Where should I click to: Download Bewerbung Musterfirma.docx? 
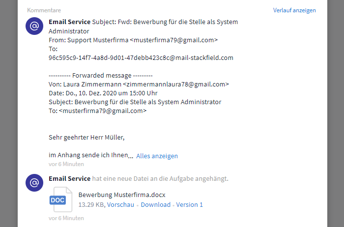click(x=156, y=204)
